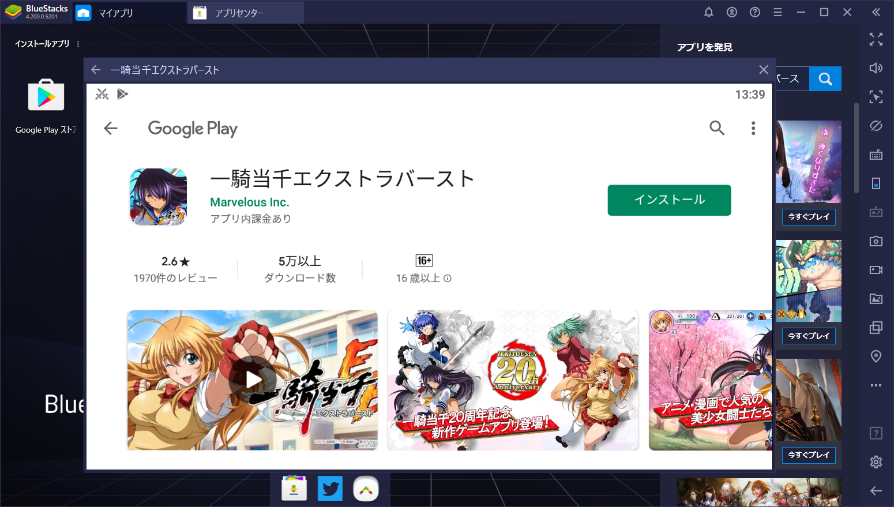The width and height of the screenshot is (894, 507).
Task: Open the Google Play Store app icon
Action: coord(46,95)
